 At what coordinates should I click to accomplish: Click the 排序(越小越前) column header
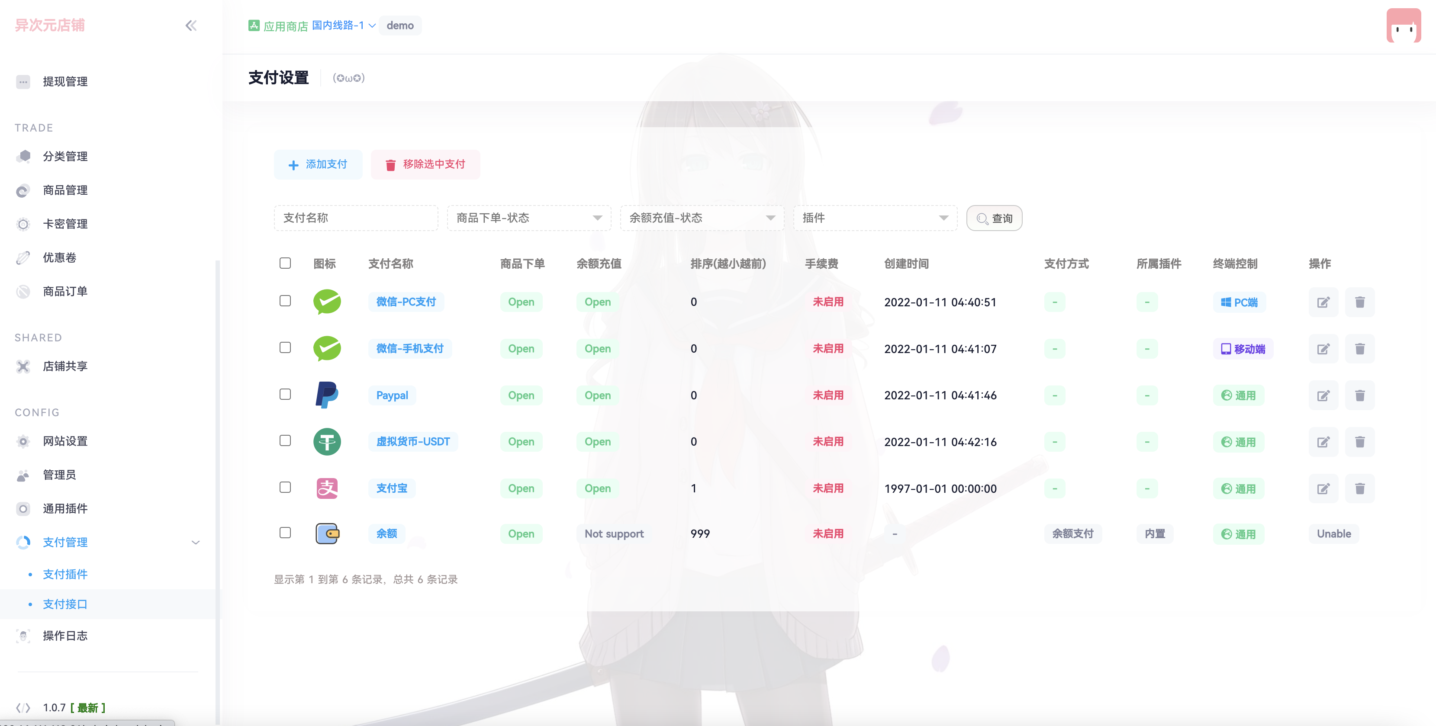point(728,263)
